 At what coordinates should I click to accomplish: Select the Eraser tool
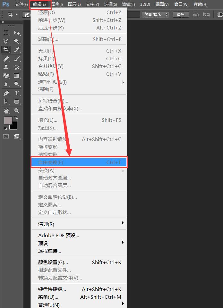pos(6,76)
